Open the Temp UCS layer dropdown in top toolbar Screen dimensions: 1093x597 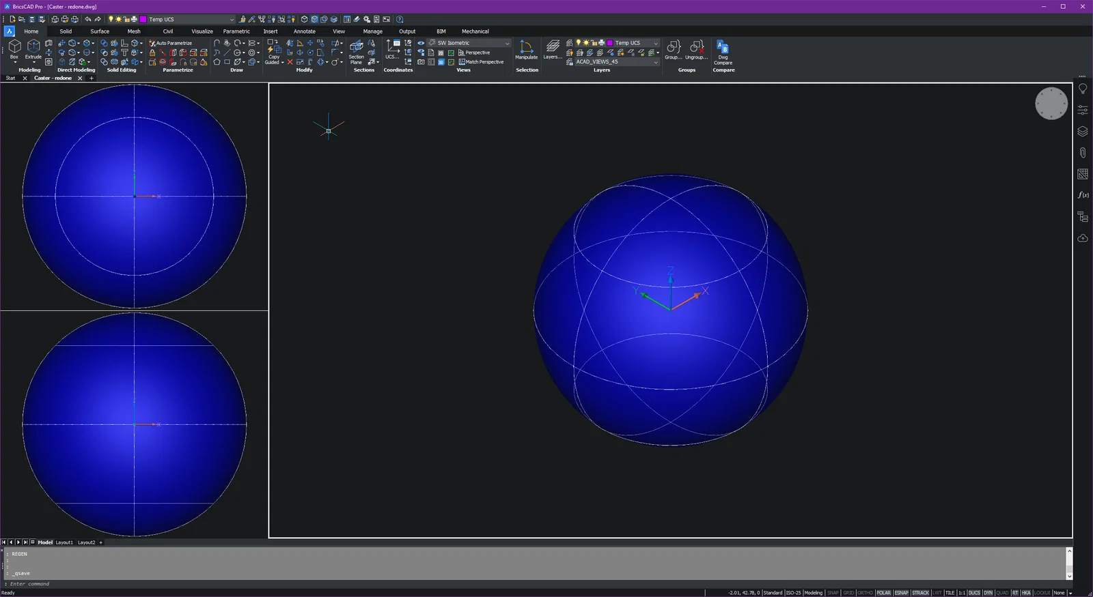[x=232, y=20]
